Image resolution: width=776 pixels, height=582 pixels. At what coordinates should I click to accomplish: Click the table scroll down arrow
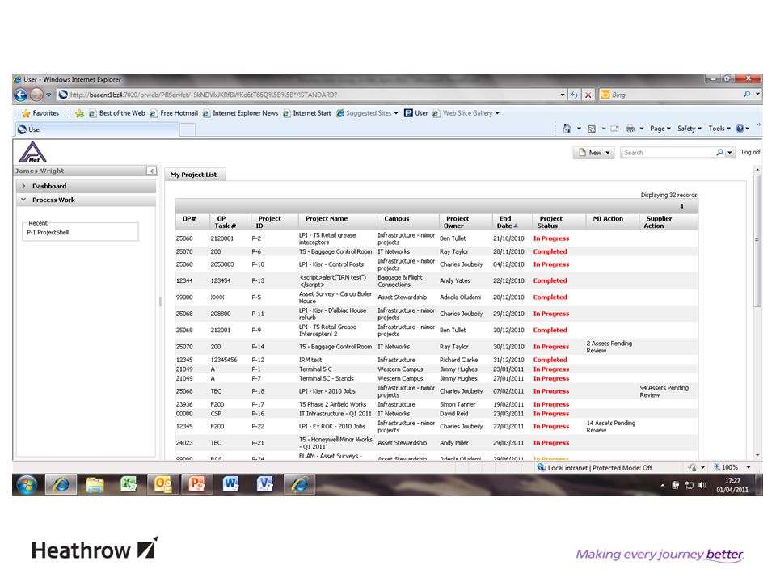[757, 455]
